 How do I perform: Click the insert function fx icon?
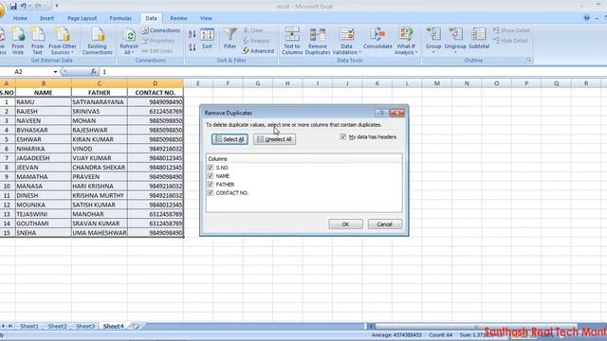click(x=93, y=72)
